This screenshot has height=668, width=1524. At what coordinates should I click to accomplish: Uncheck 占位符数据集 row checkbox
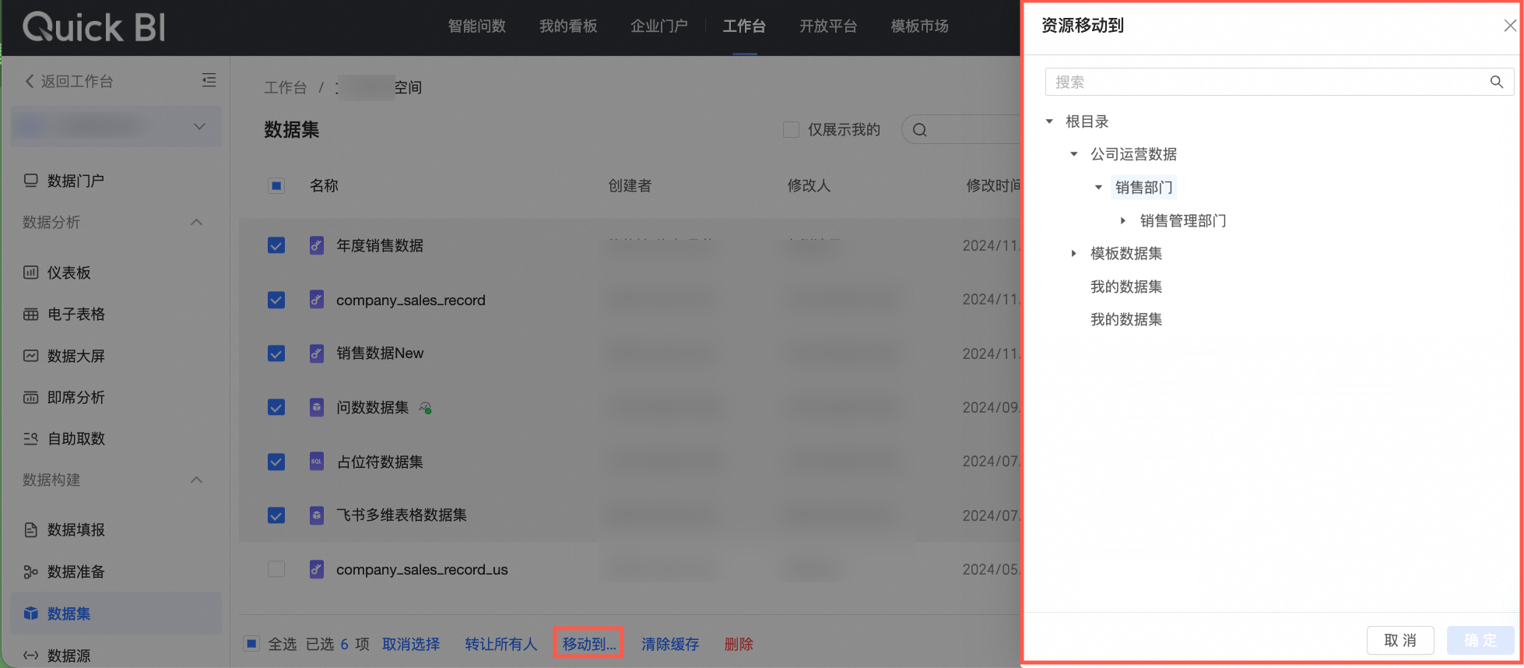[276, 462]
